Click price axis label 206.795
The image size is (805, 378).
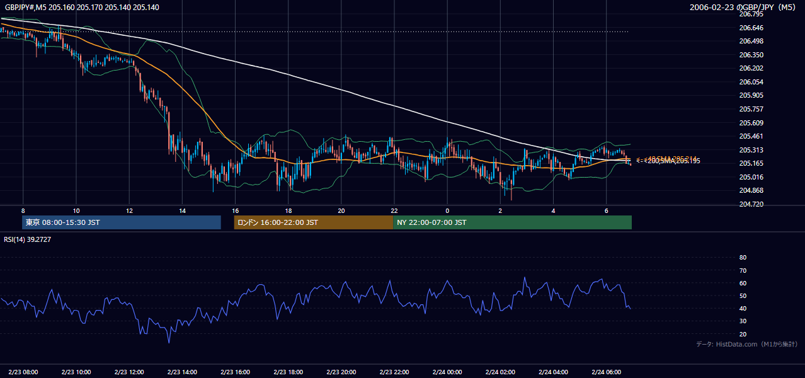(751, 14)
